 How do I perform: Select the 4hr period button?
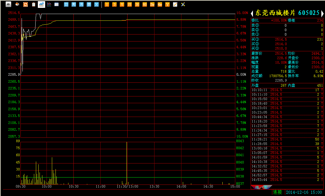160,4
